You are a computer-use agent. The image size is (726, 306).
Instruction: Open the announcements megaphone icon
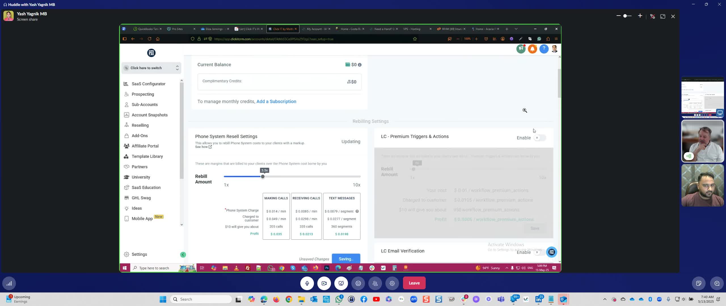point(521,49)
